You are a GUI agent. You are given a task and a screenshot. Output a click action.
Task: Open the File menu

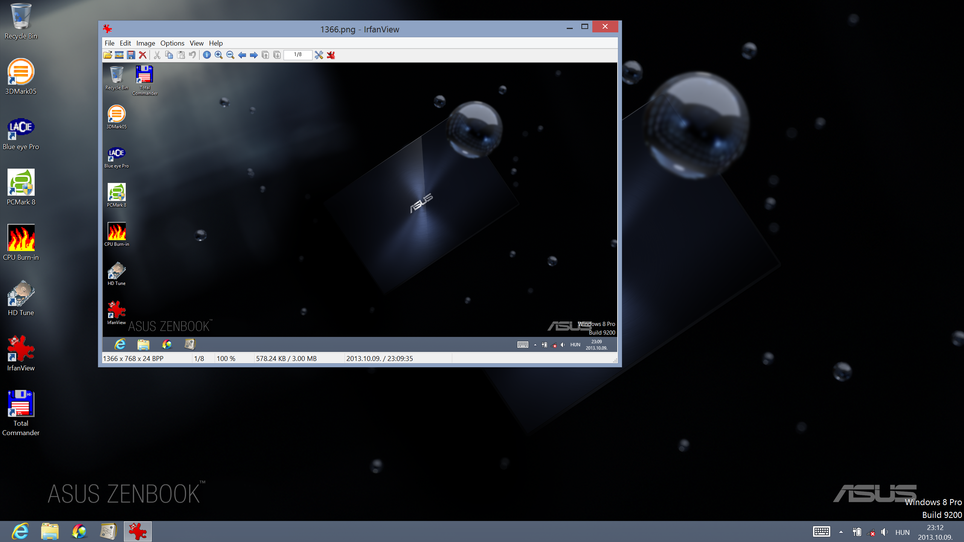point(110,43)
